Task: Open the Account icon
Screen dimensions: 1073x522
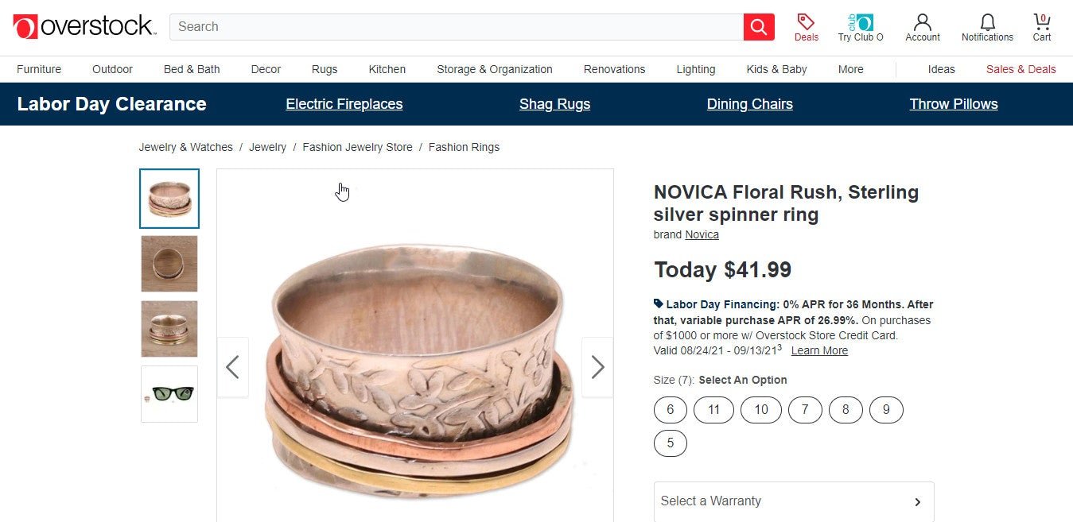Action: coord(922,22)
